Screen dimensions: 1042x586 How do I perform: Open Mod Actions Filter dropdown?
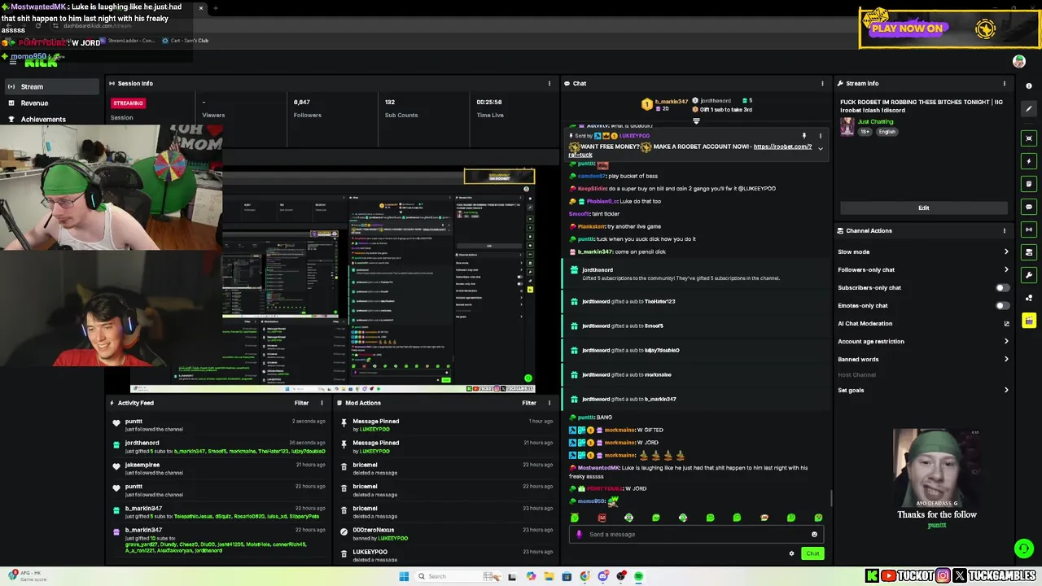tap(529, 403)
